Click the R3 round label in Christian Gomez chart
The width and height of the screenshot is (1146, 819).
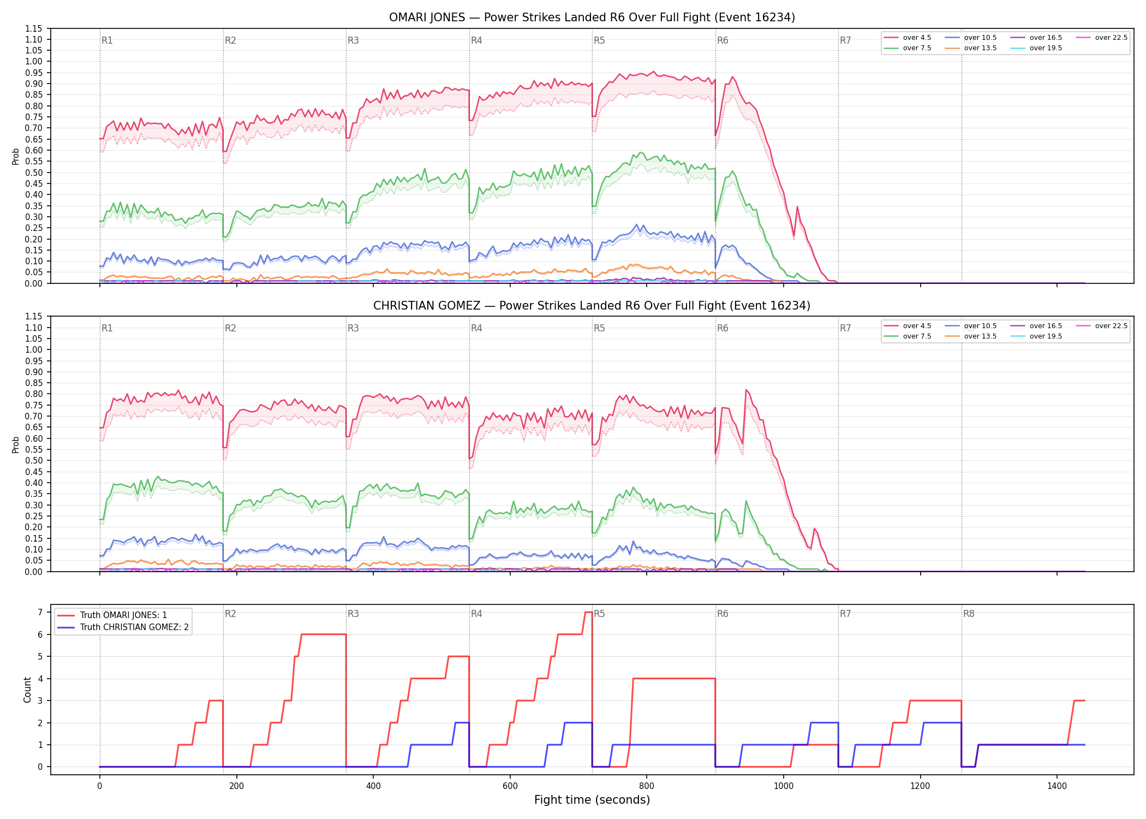[x=353, y=328]
